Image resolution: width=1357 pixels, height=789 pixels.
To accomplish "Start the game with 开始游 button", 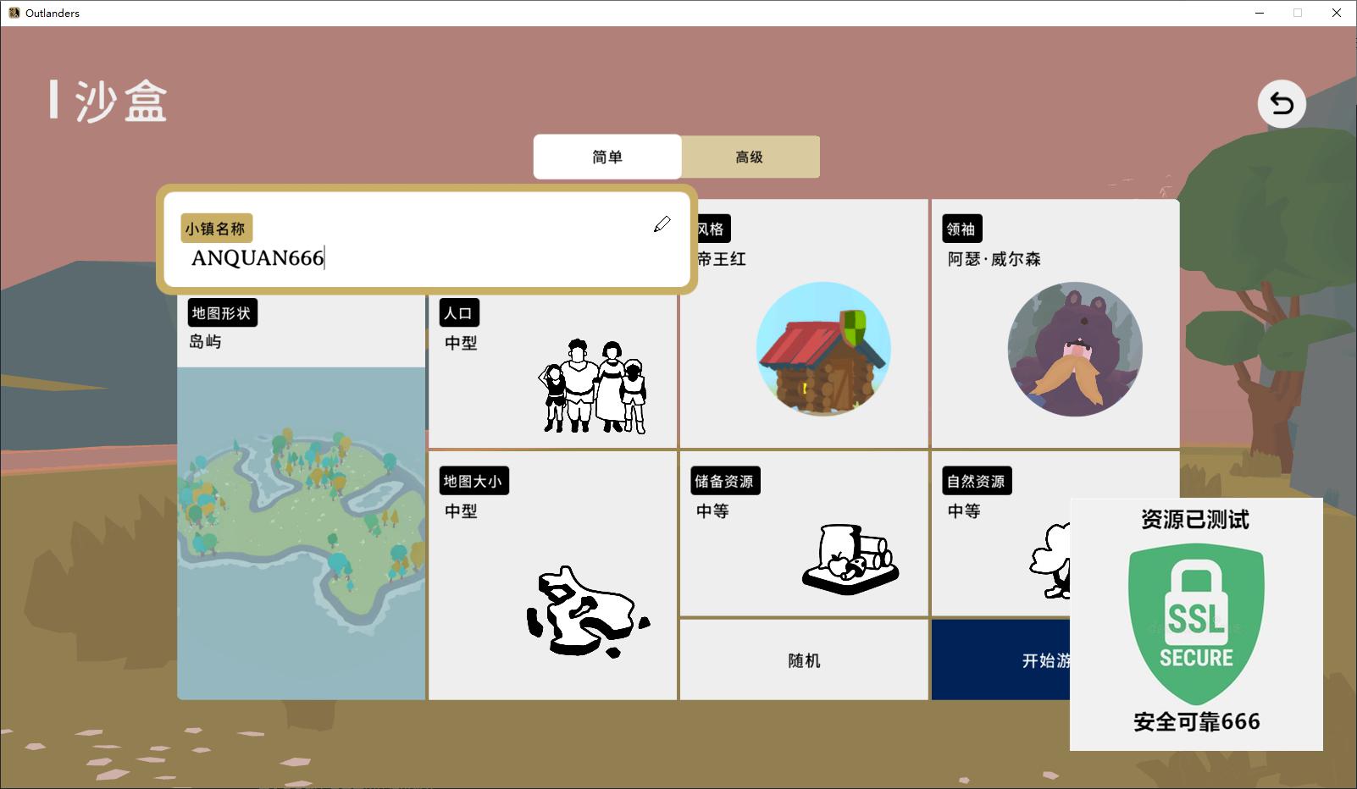I will (x=1001, y=660).
